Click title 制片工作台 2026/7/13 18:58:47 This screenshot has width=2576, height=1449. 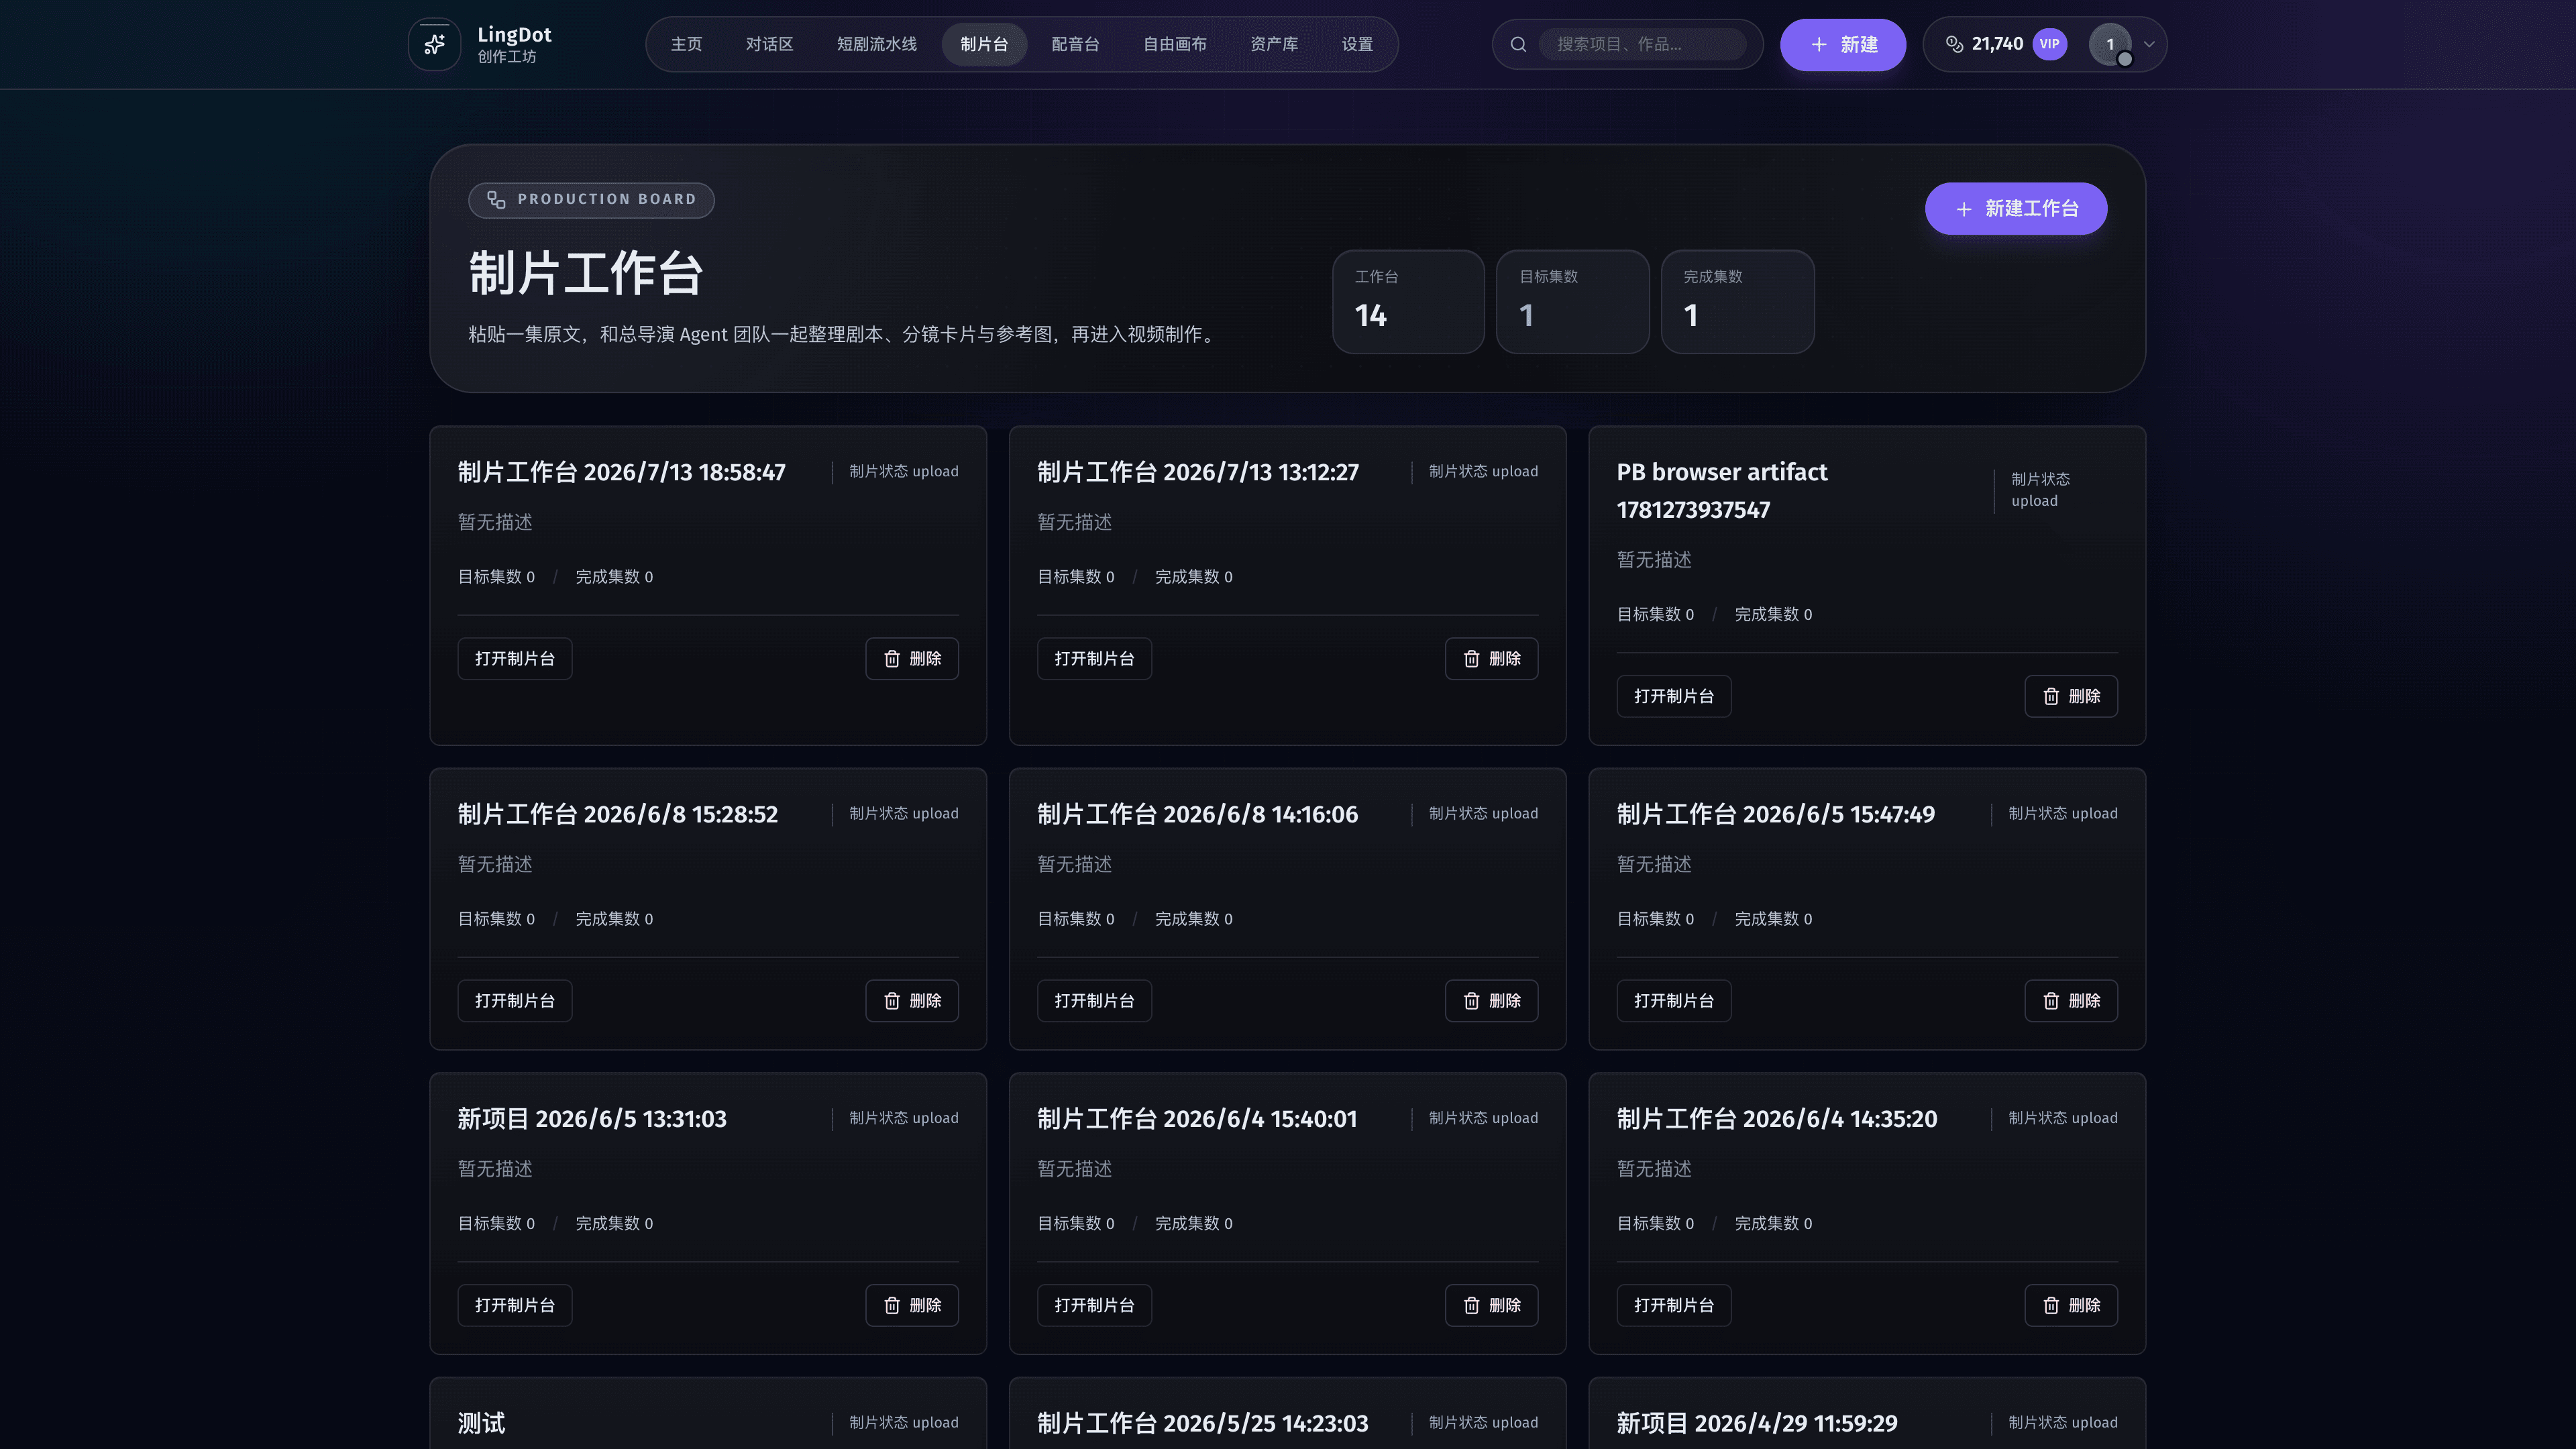pos(621,472)
